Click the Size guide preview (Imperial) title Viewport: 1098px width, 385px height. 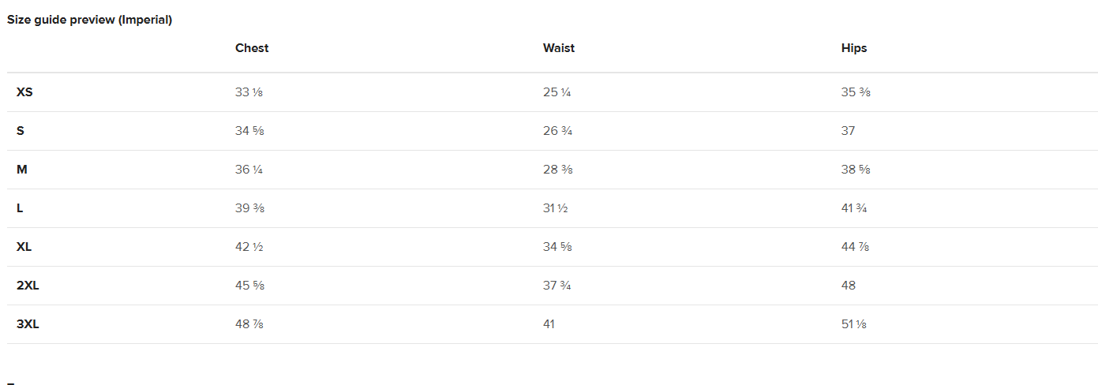89,20
